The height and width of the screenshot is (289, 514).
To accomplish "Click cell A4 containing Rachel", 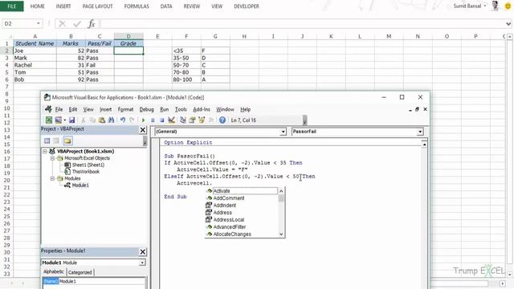I will click(x=35, y=65).
